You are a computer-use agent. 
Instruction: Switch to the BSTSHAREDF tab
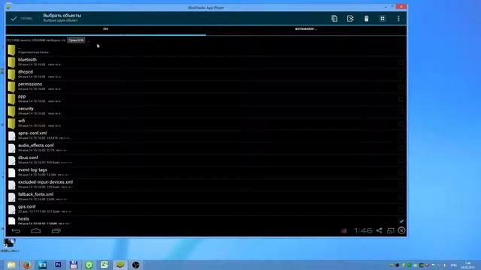306,29
